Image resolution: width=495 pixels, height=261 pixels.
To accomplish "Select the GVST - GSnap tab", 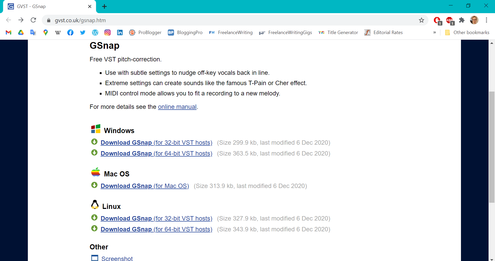I will click(49, 6).
